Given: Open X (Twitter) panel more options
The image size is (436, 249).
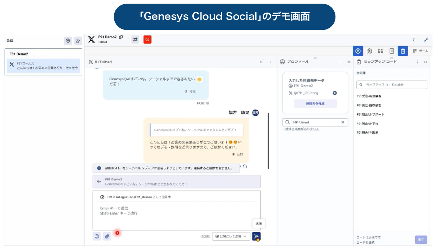Looking at the screenshot, I should tap(270, 62).
